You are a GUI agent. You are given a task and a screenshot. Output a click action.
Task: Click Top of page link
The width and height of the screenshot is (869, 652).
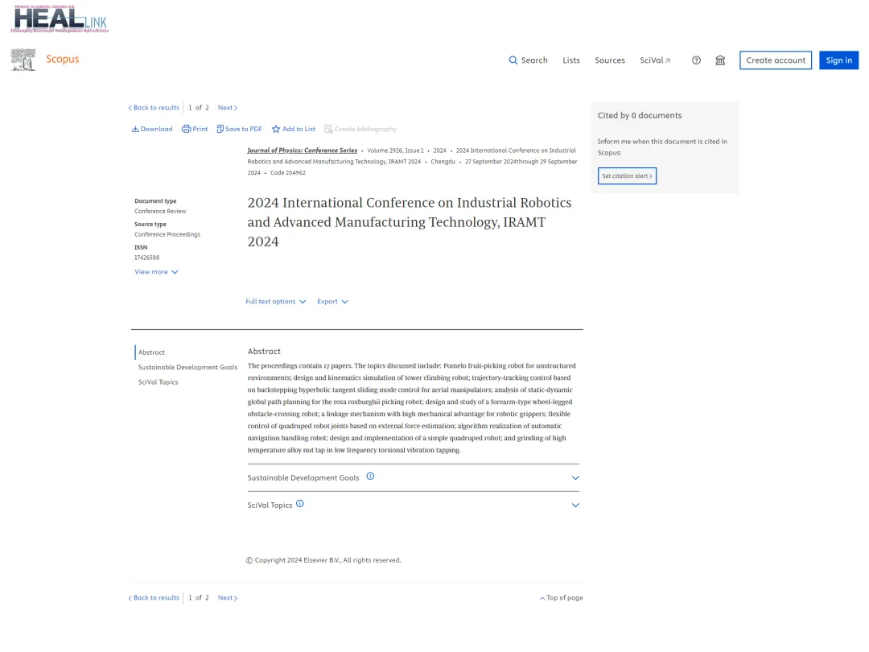[x=562, y=597]
